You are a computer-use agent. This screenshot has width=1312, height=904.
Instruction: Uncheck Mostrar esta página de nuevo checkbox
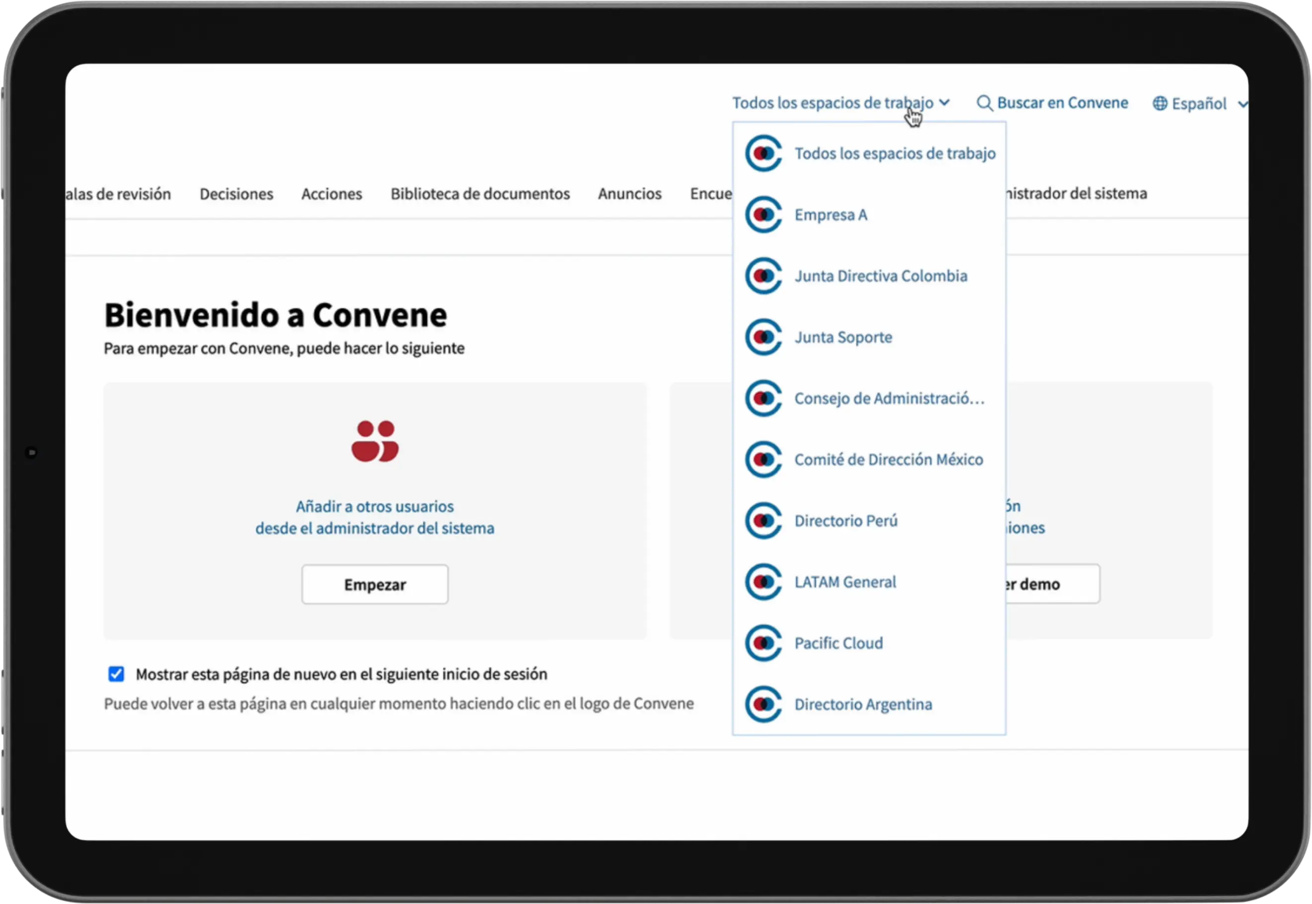click(x=116, y=674)
